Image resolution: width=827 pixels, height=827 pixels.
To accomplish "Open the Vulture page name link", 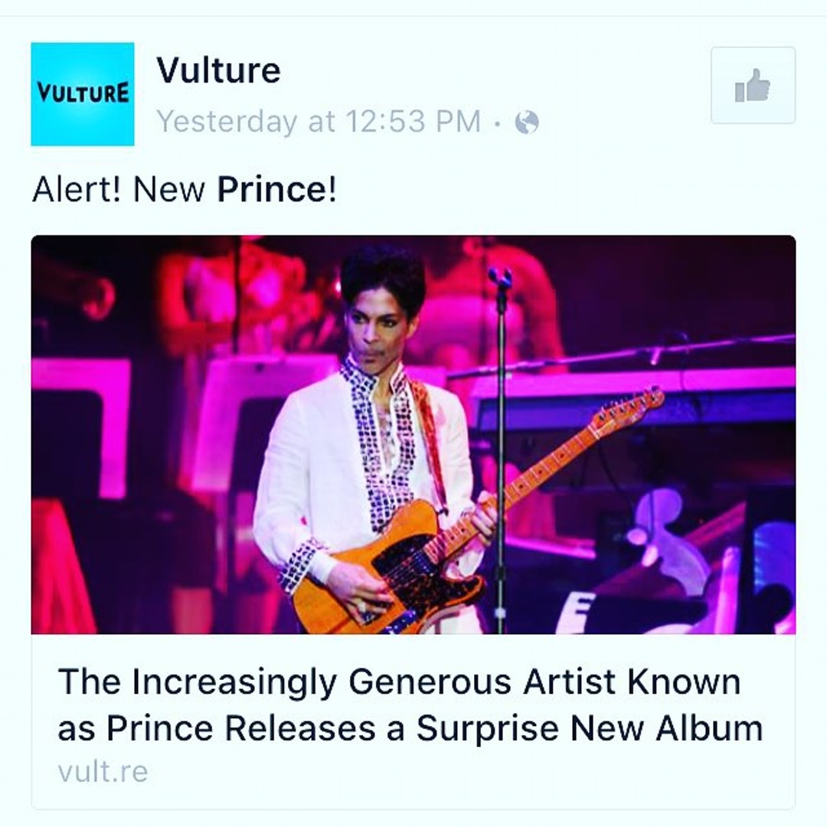I will [218, 69].
